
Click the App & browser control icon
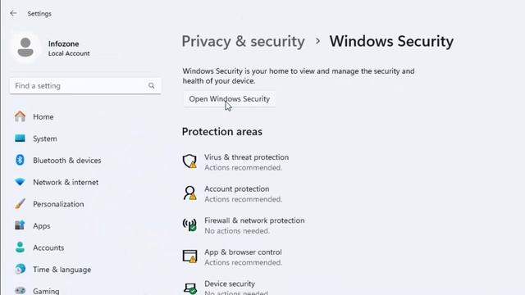tap(189, 256)
